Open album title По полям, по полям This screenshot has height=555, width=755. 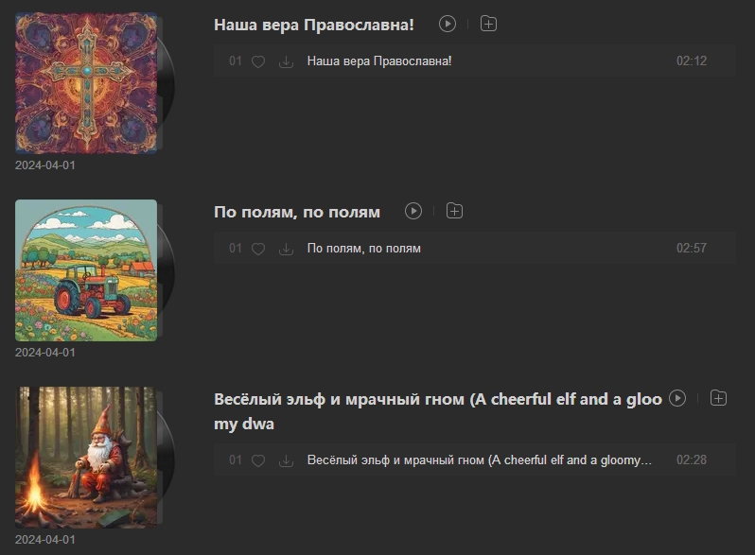297,212
